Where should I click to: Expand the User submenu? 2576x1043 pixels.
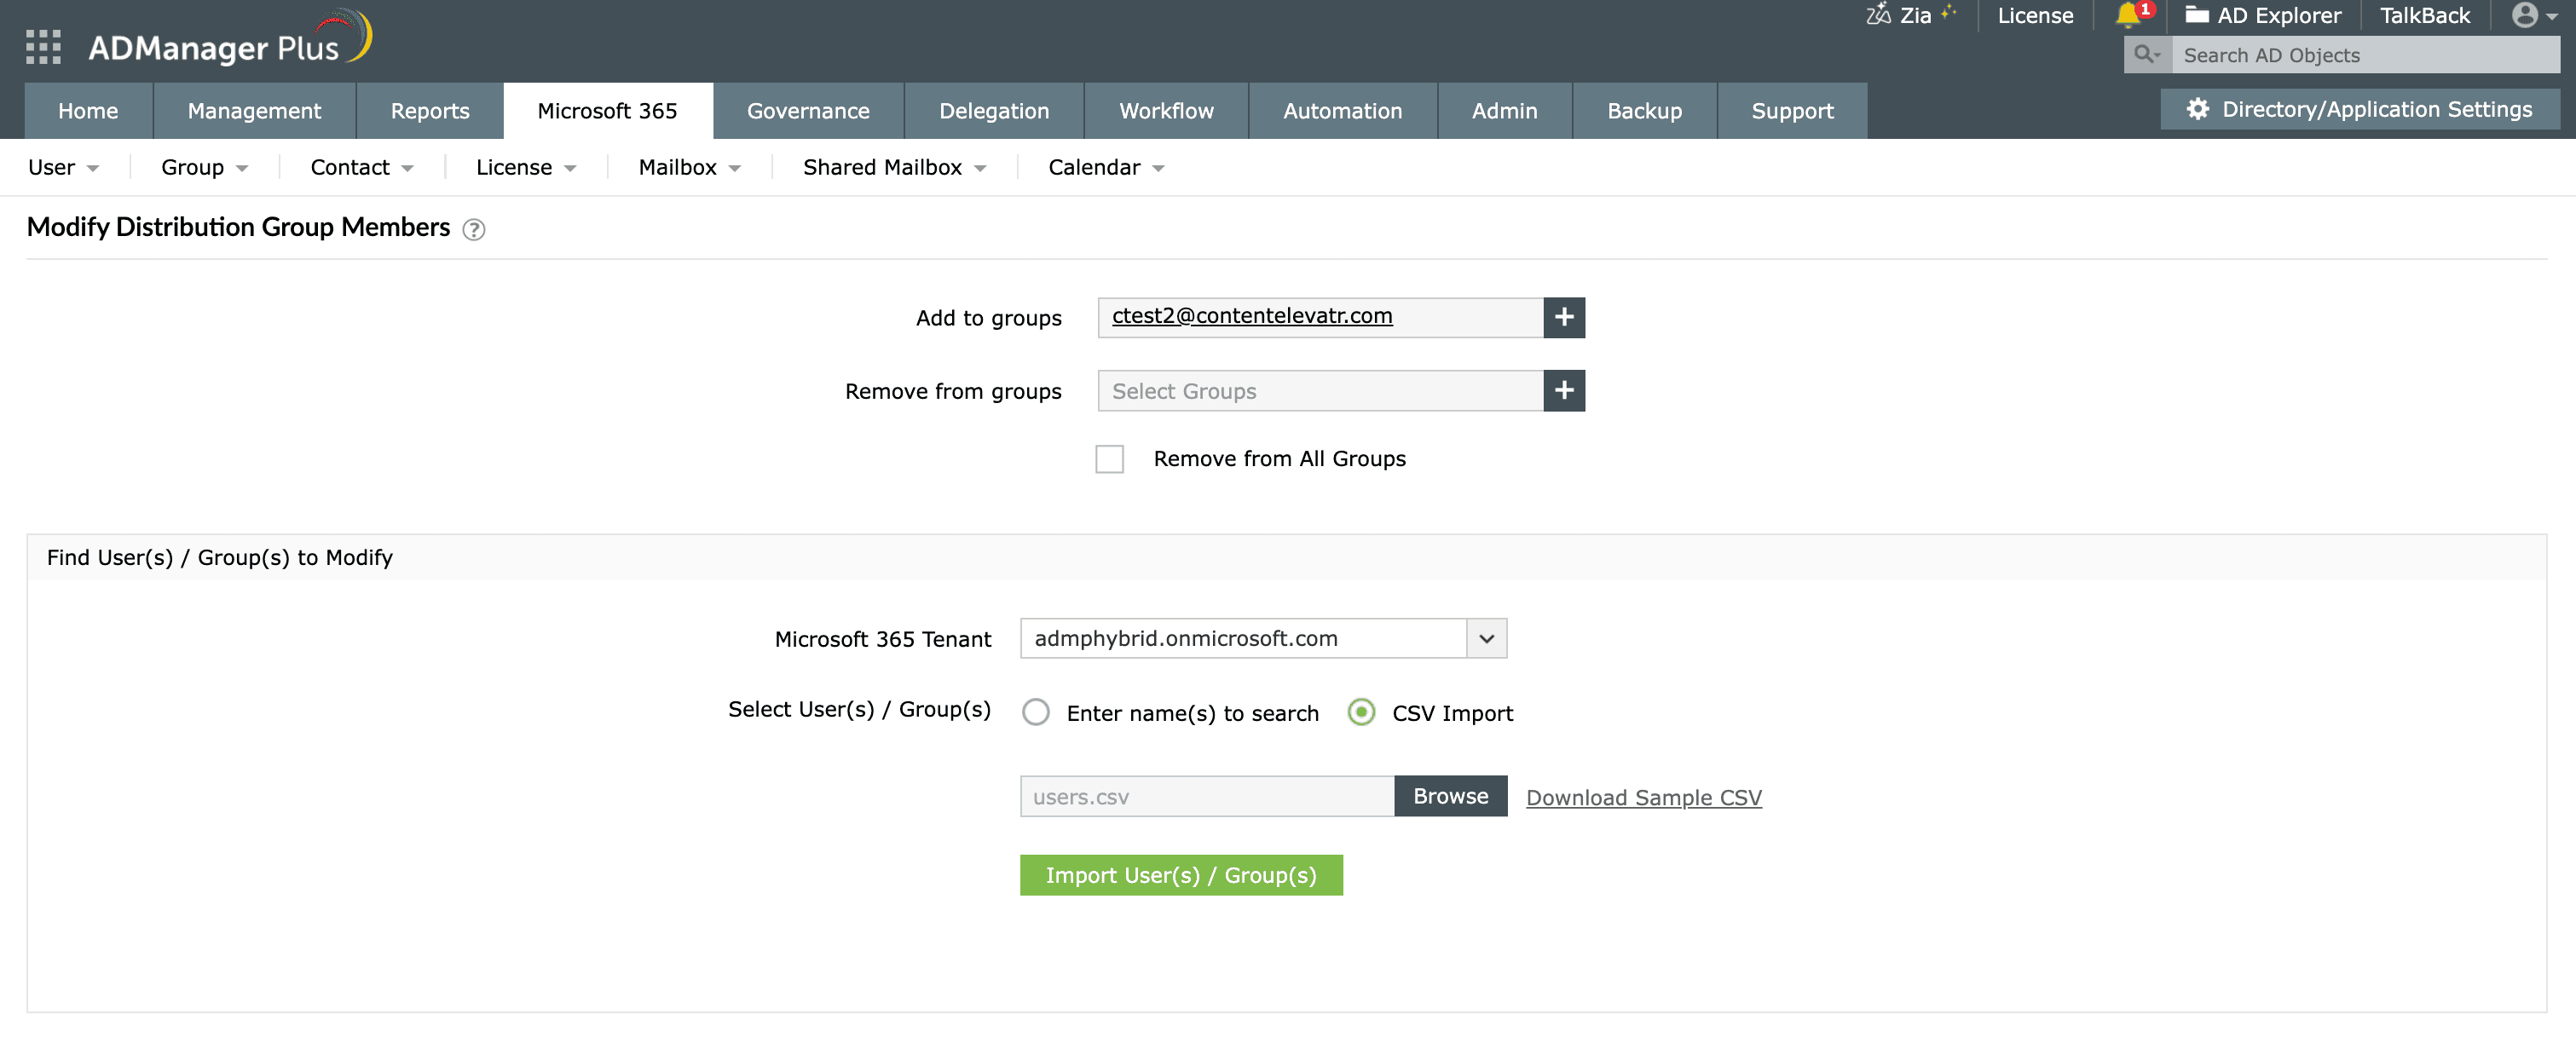(x=63, y=167)
